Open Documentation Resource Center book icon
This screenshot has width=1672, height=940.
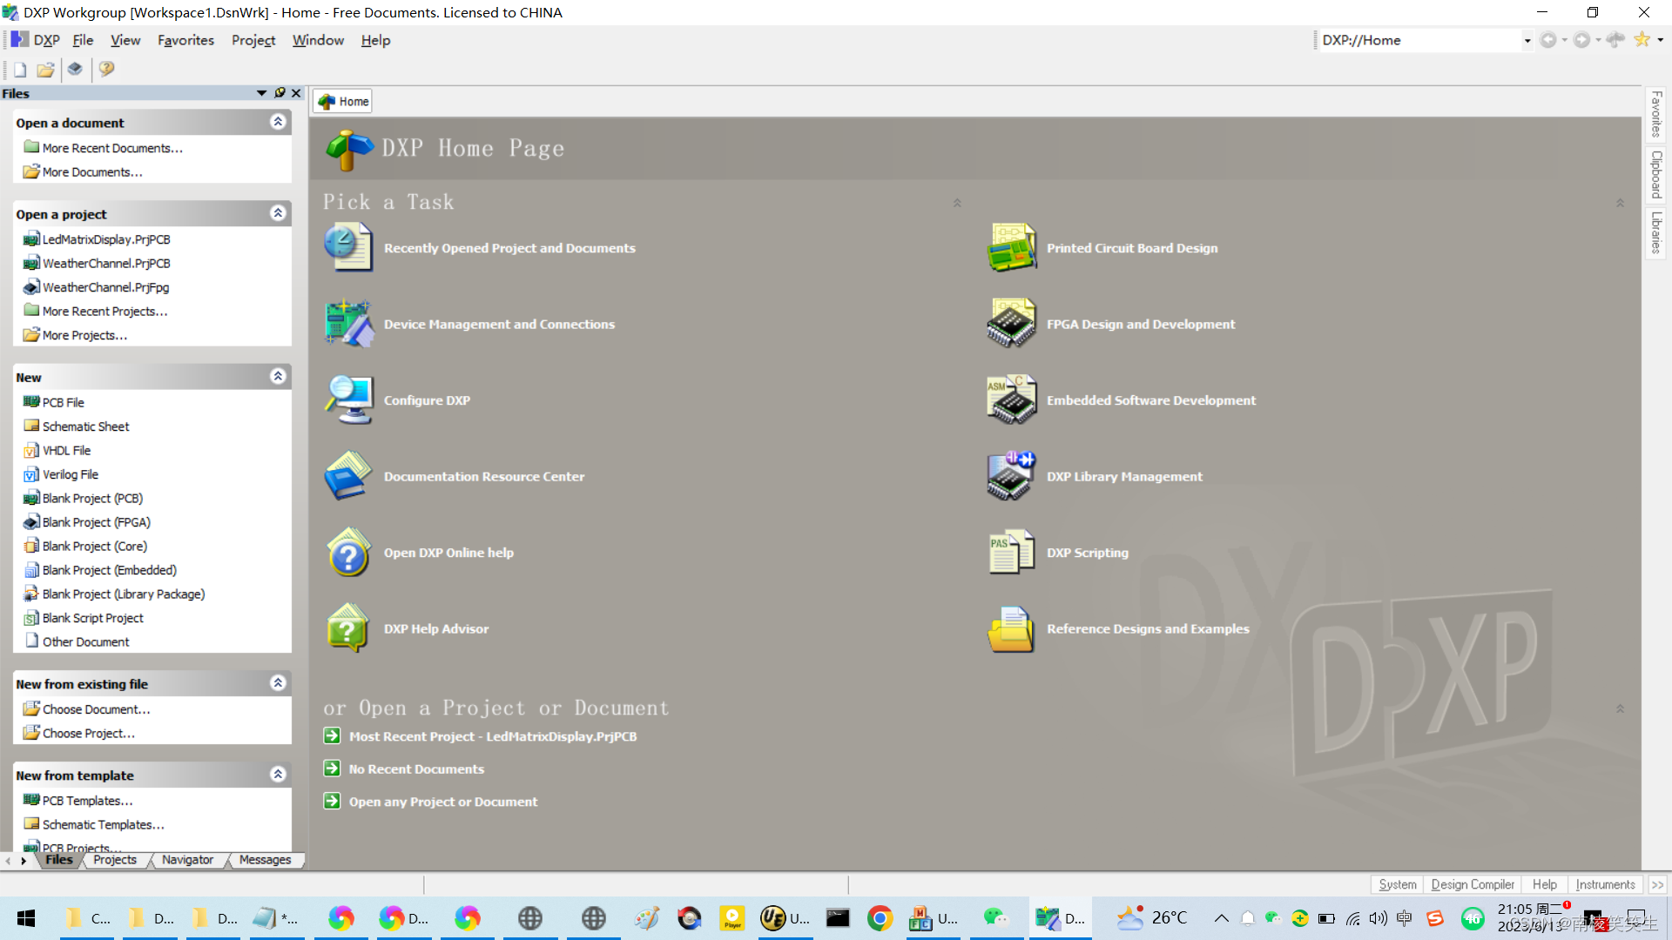[348, 476]
